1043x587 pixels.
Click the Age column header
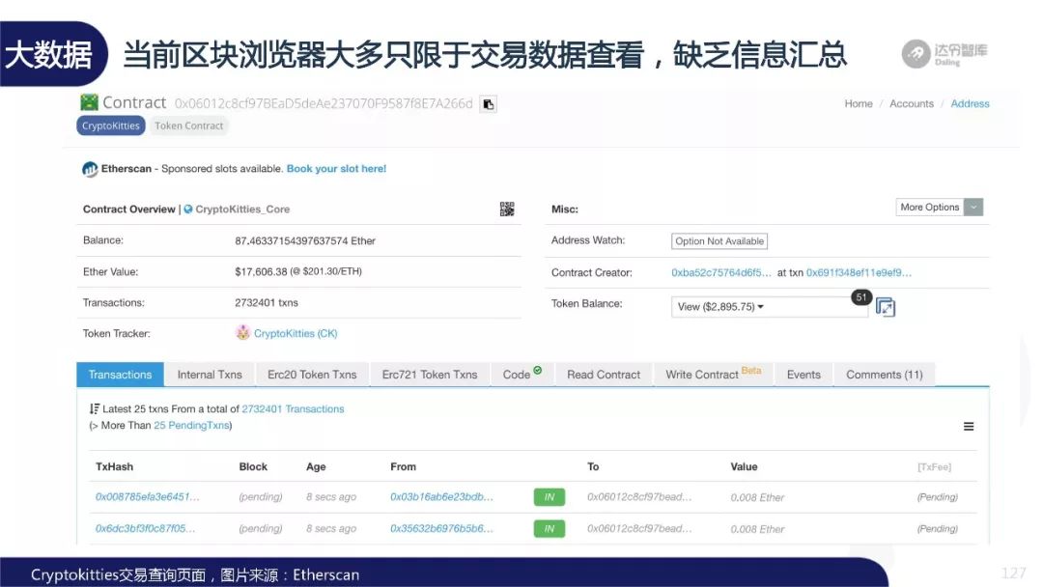[316, 466]
